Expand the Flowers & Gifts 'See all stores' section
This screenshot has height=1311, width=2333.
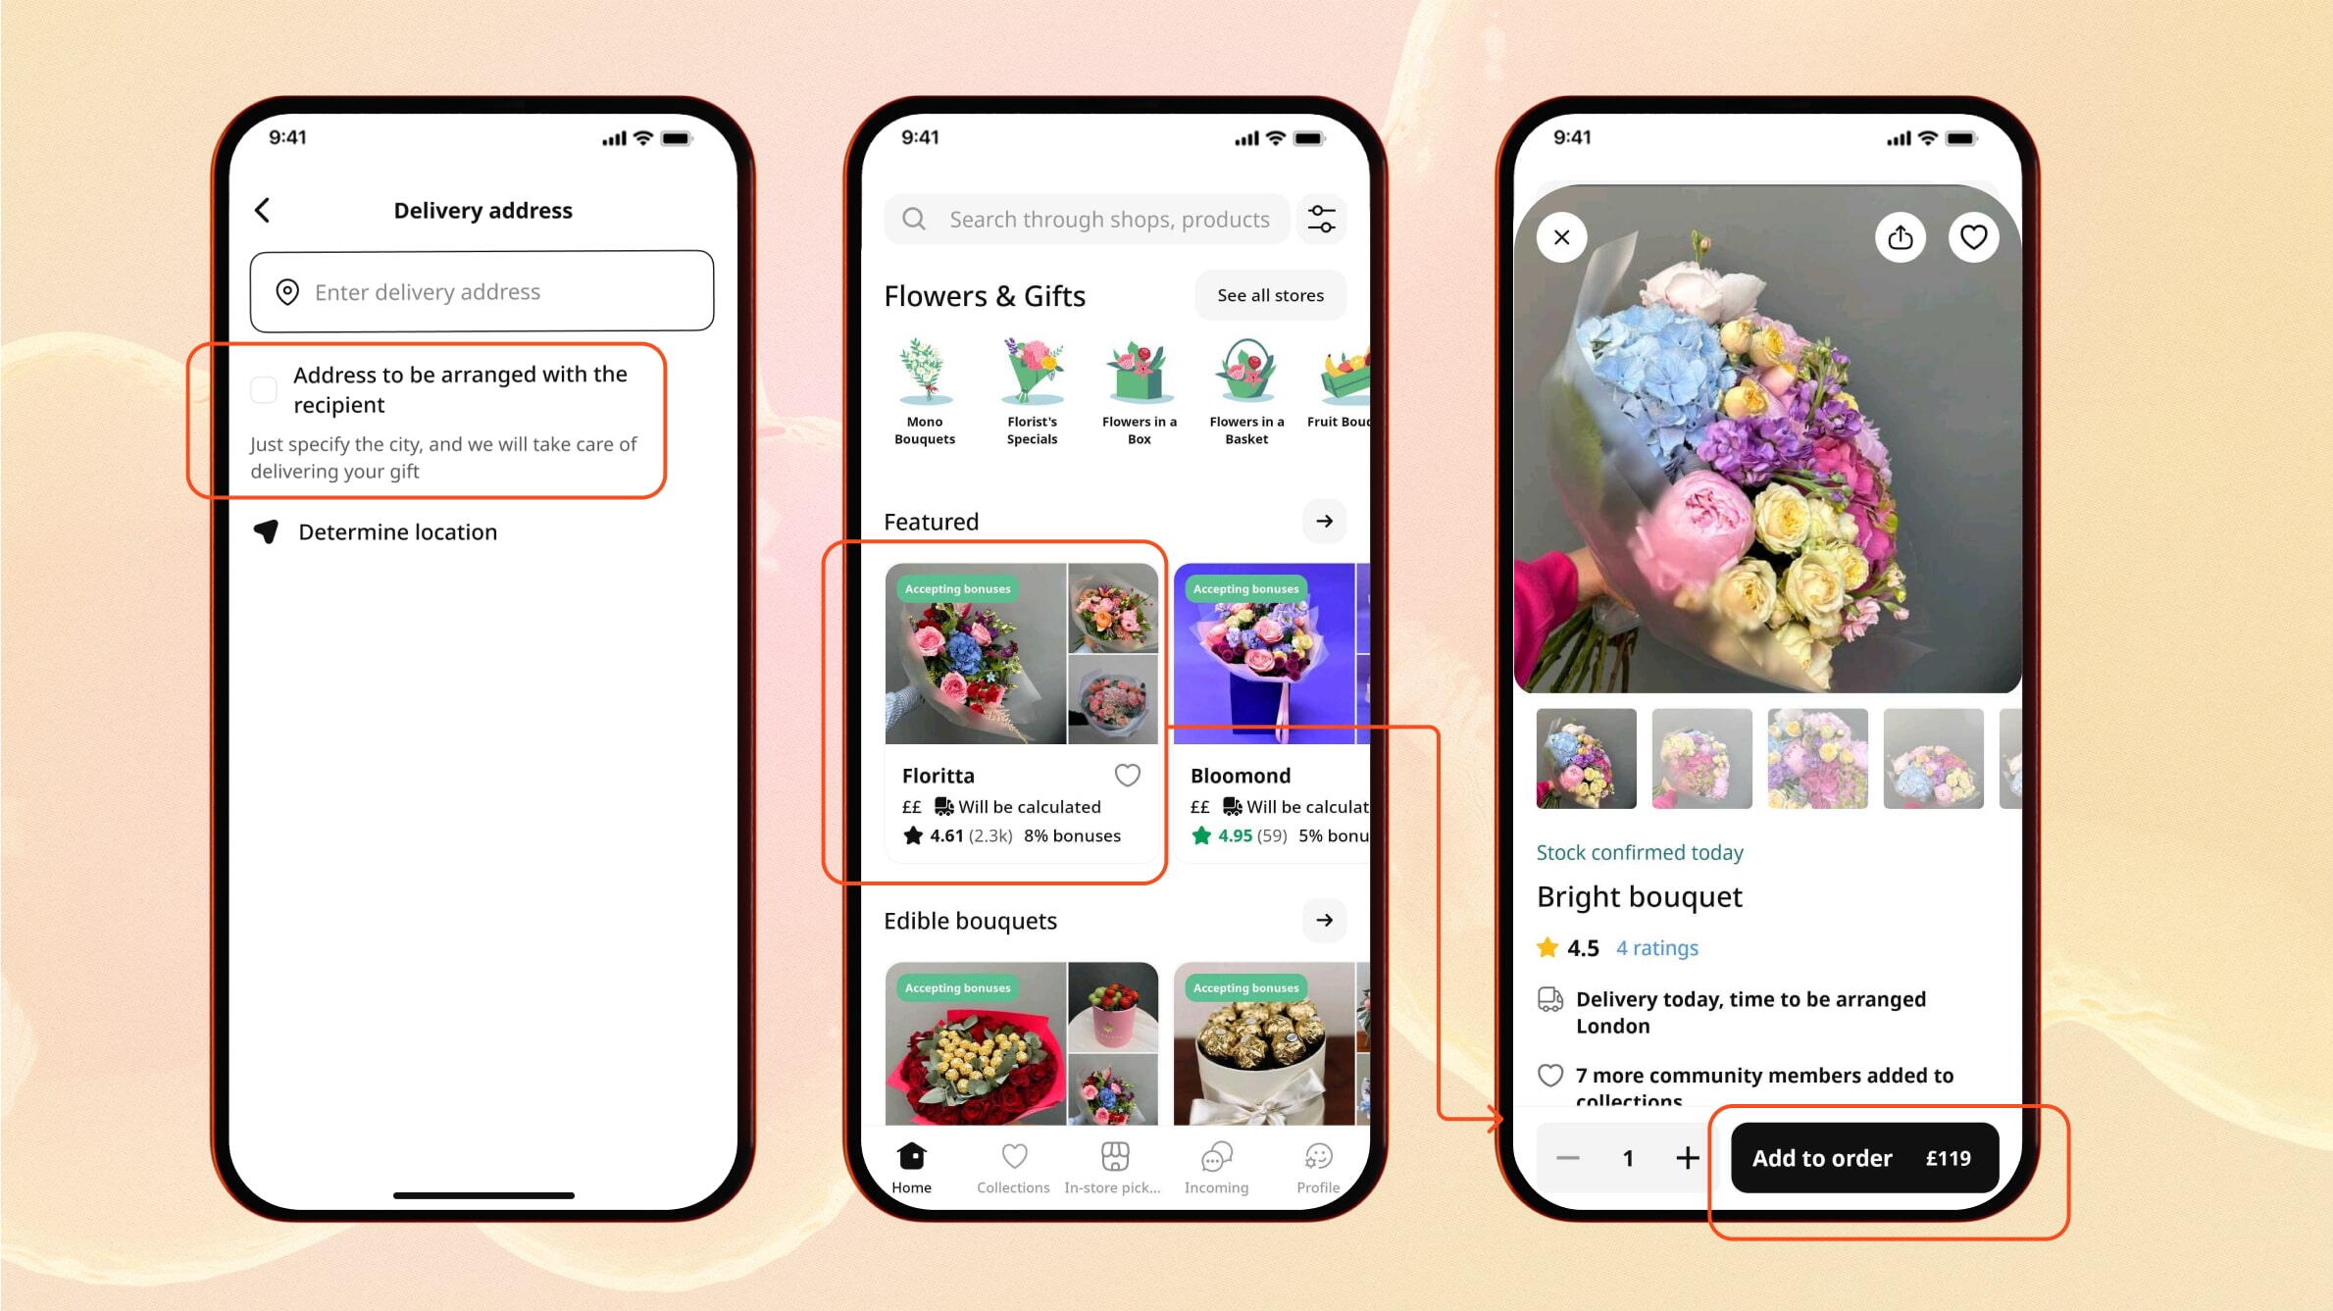click(1271, 295)
